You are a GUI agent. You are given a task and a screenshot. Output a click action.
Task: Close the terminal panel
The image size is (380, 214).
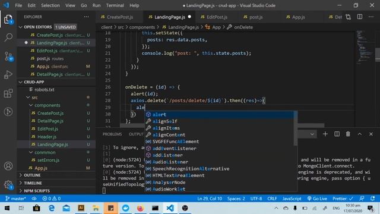[x=371, y=134]
